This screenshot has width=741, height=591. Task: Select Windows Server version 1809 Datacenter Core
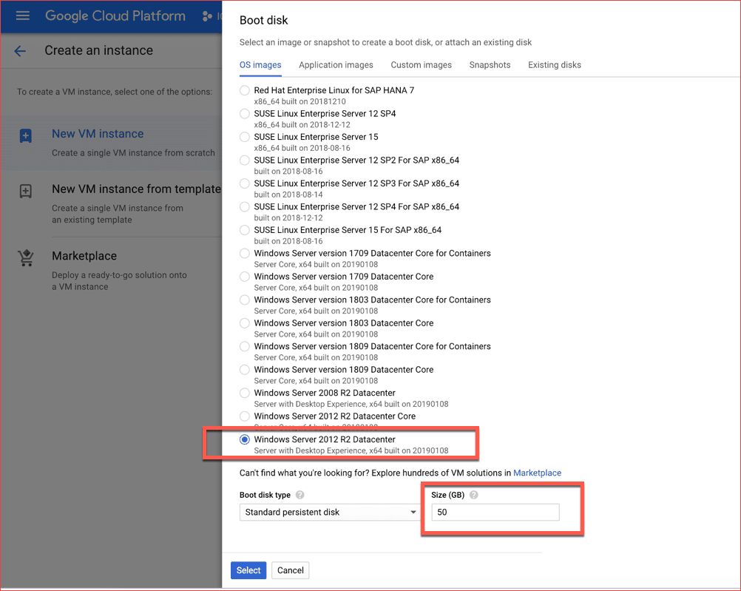pos(244,369)
